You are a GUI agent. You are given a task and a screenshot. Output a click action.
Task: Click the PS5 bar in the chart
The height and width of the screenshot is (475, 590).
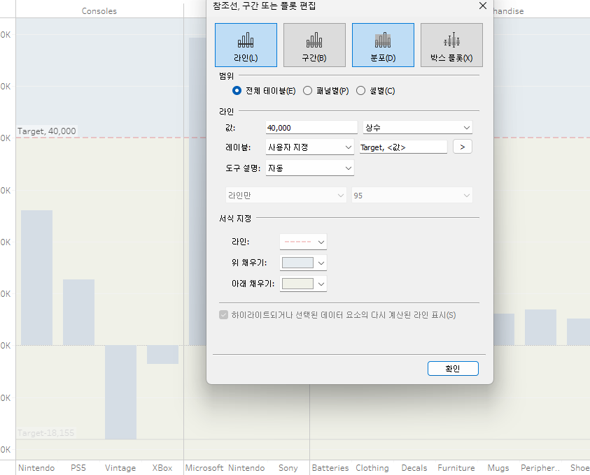(78, 312)
